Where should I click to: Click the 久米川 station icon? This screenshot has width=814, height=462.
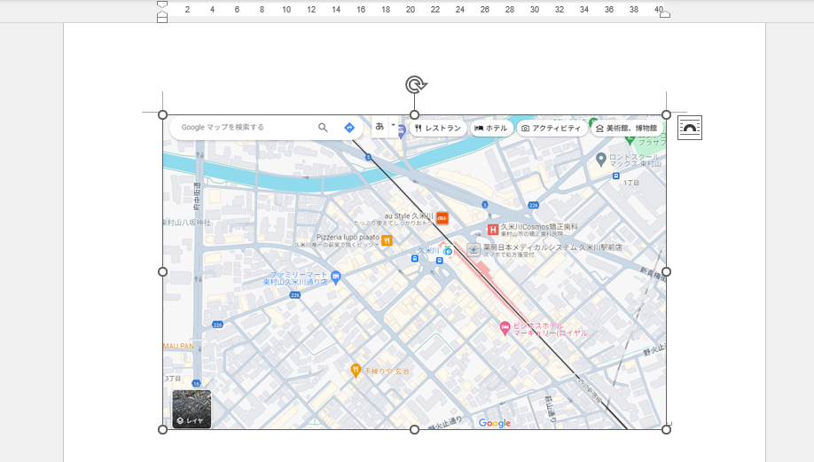pos(448,251)
